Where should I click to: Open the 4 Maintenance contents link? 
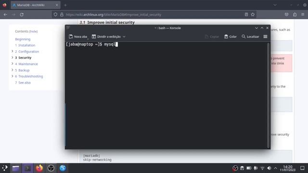point(26,64)
